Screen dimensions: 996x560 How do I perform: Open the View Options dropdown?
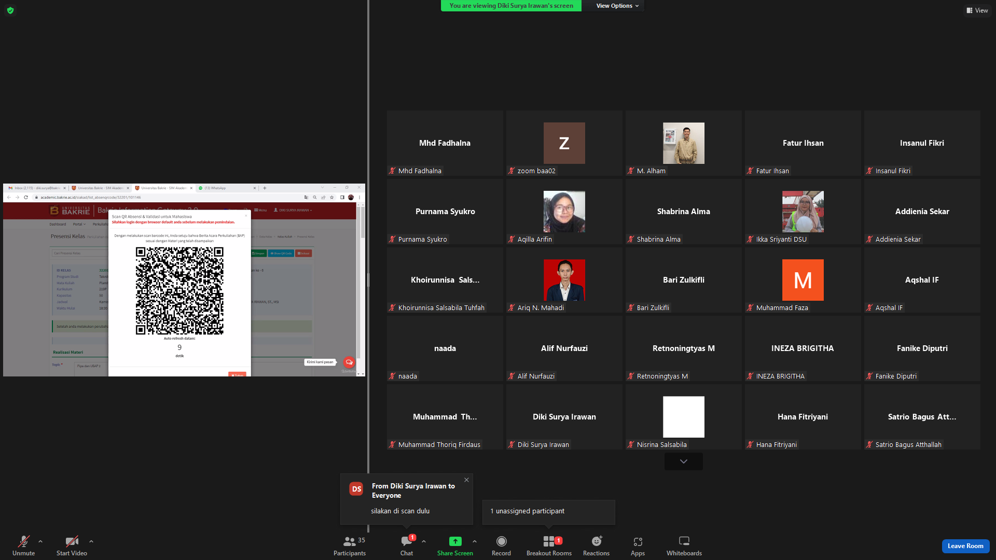617,6
